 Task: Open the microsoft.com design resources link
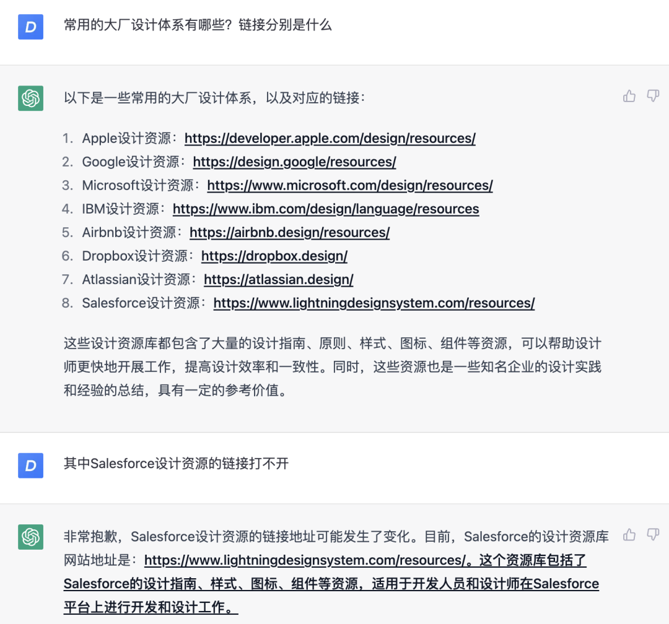click(350, 185)
